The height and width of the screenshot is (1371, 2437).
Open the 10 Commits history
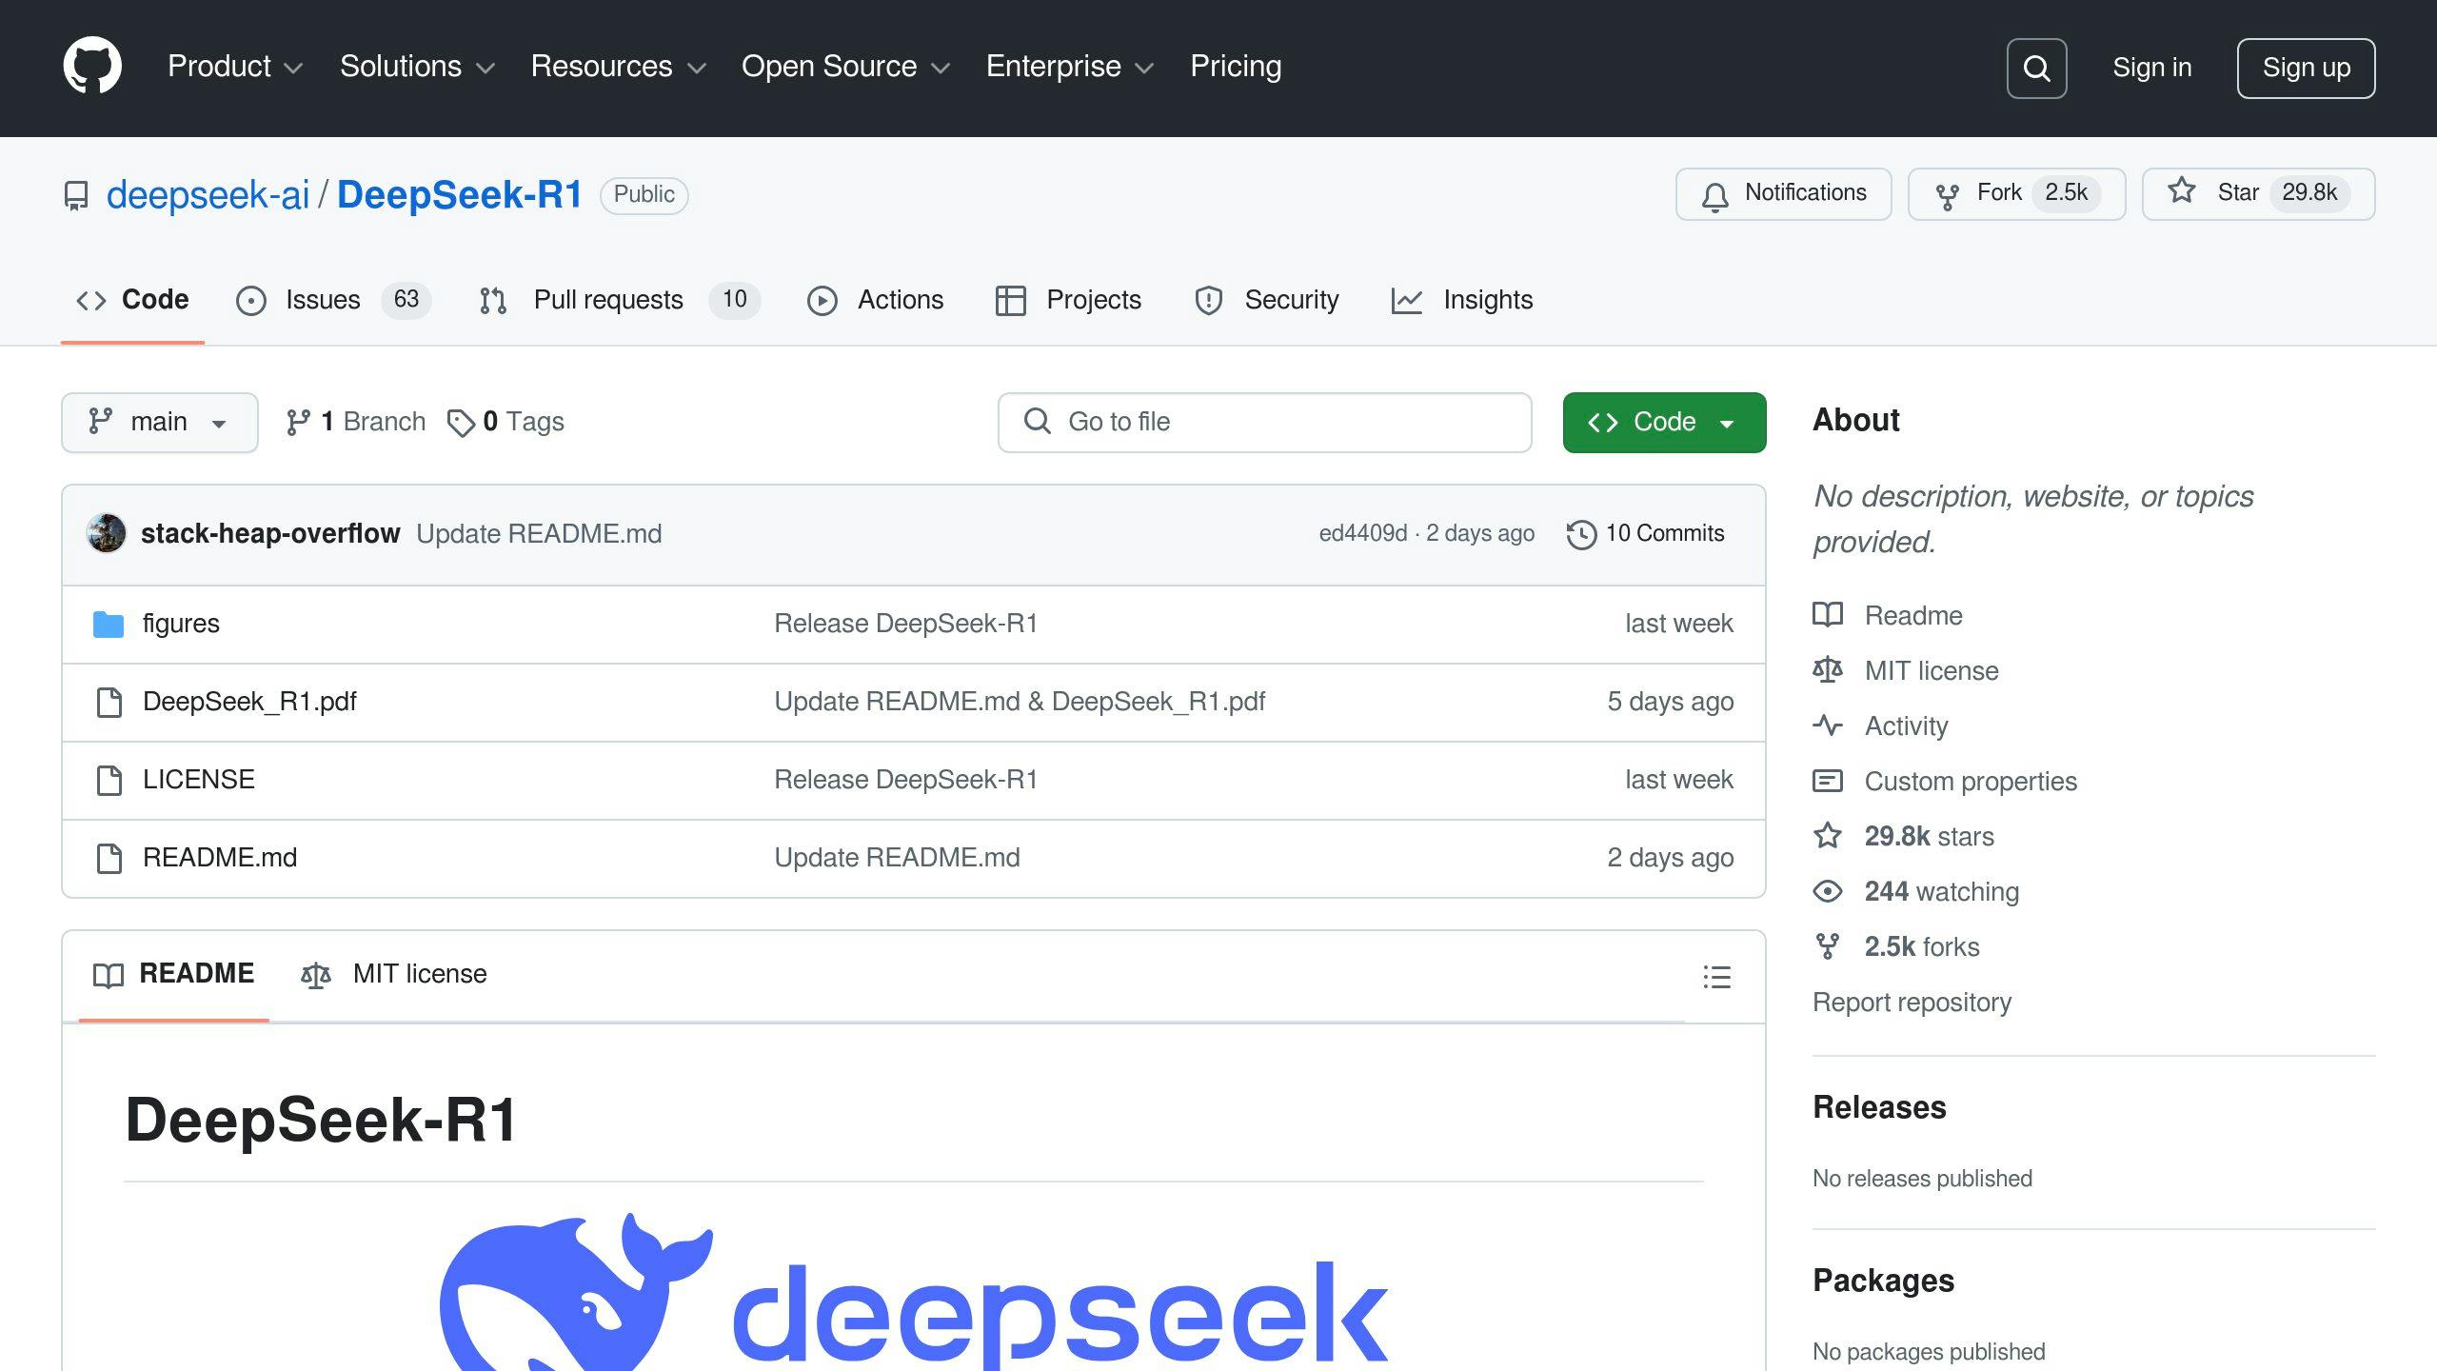1646,533
